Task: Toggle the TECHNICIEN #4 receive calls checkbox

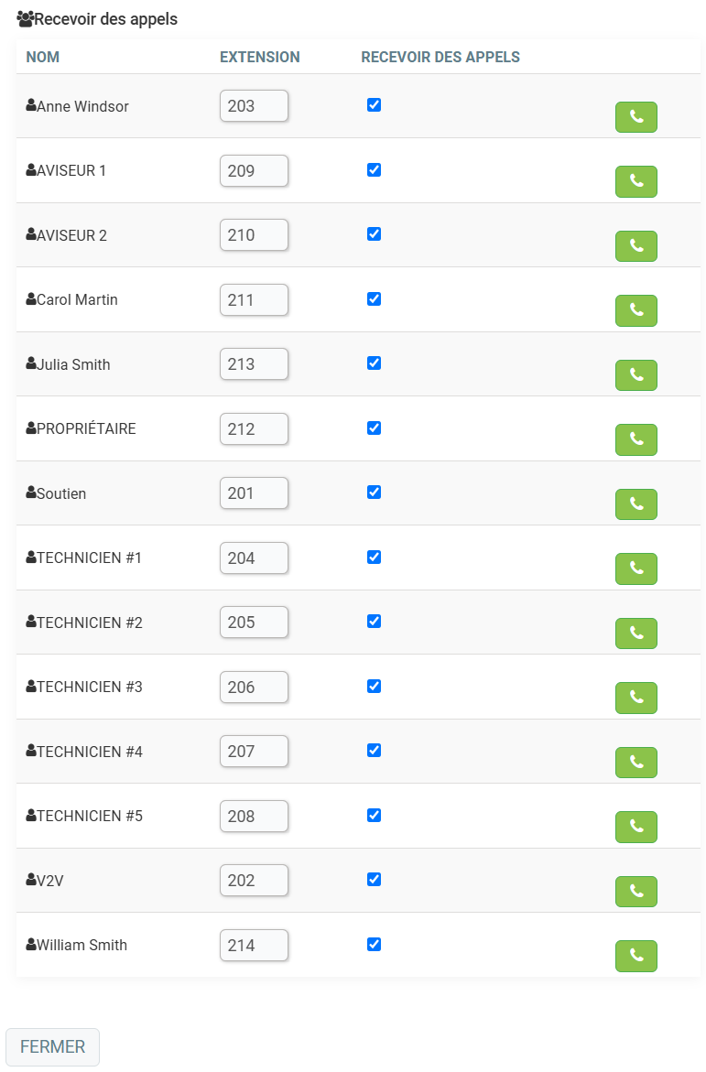Action: (374, 750)
